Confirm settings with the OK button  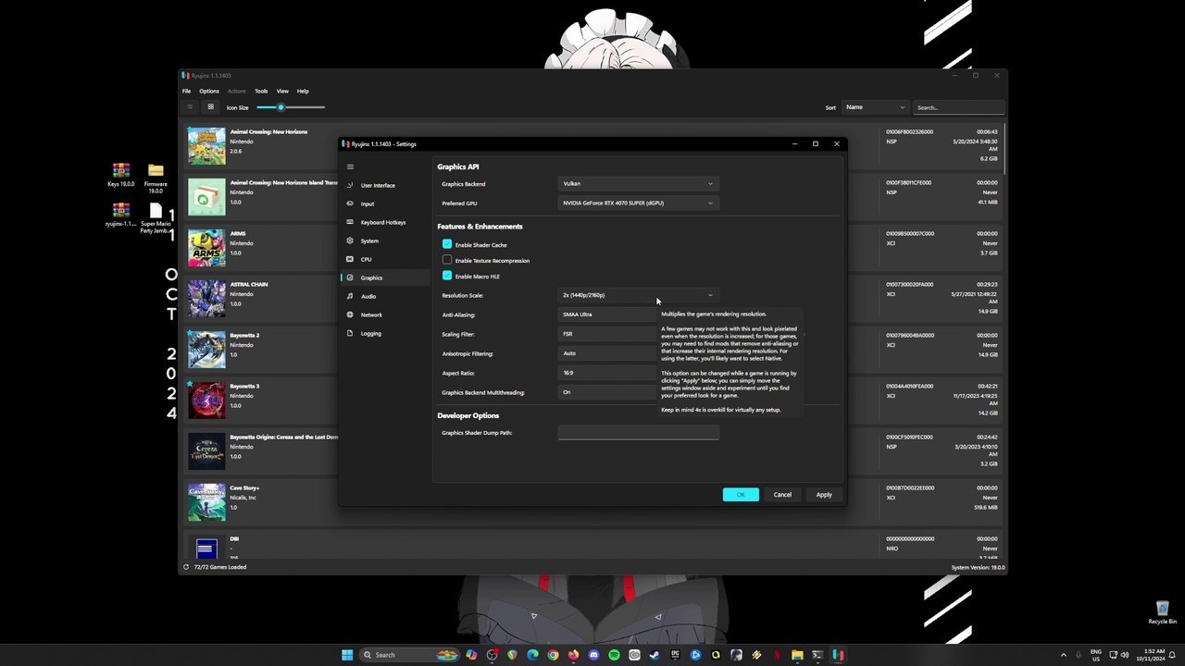pyautogui.click(x=741, y=495)
